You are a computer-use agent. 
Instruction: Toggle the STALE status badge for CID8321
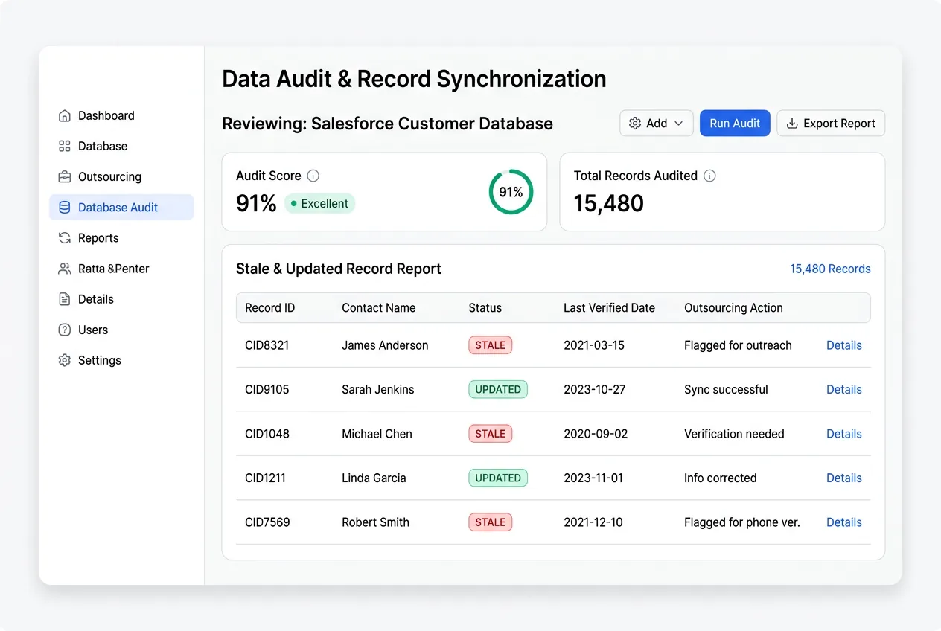click(x=490, y=345)
